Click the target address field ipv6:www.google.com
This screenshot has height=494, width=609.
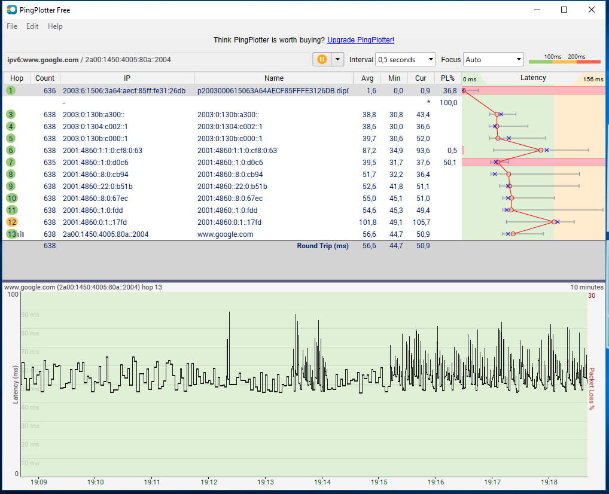click(x=157, y=59)
